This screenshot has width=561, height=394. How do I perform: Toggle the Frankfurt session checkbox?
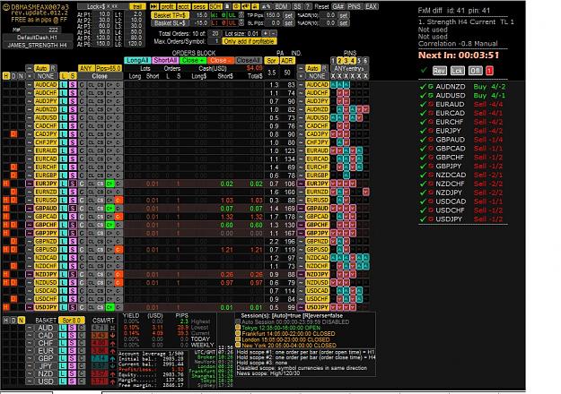[238, 333]
